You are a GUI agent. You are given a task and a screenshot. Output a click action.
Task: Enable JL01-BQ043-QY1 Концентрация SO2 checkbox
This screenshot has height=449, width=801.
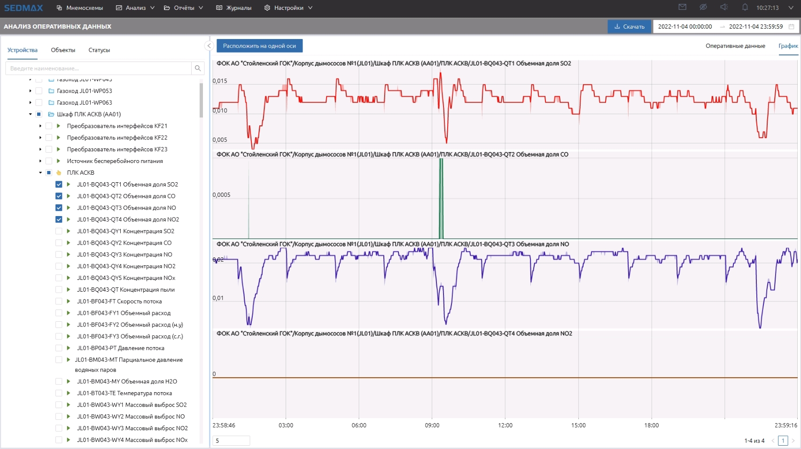59,231
